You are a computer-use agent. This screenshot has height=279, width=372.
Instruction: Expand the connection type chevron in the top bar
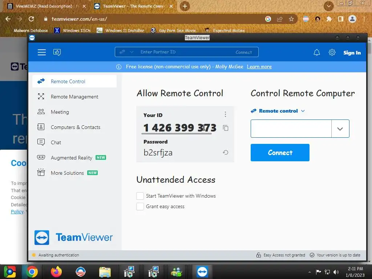tap(132, 52)
